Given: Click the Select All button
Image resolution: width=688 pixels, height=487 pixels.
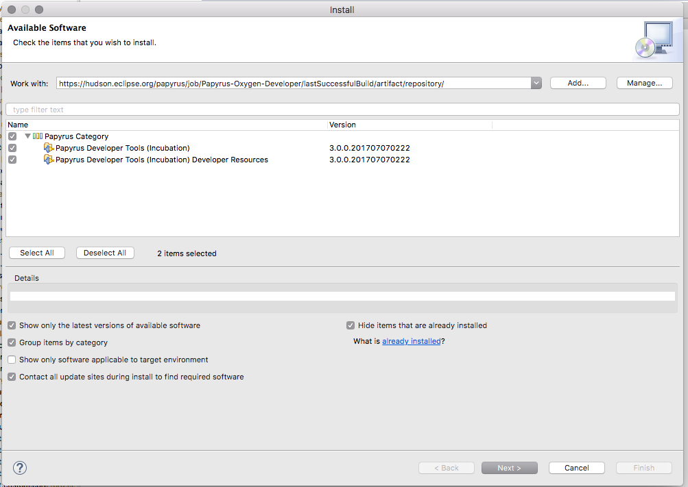Looking at the screenshot, I should click(37, 253).
